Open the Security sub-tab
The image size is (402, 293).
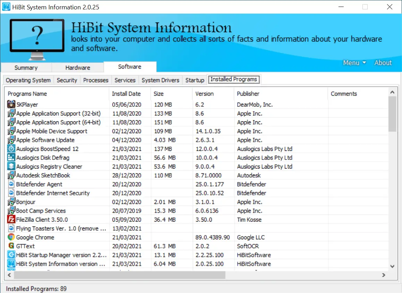tap(67, 80)
